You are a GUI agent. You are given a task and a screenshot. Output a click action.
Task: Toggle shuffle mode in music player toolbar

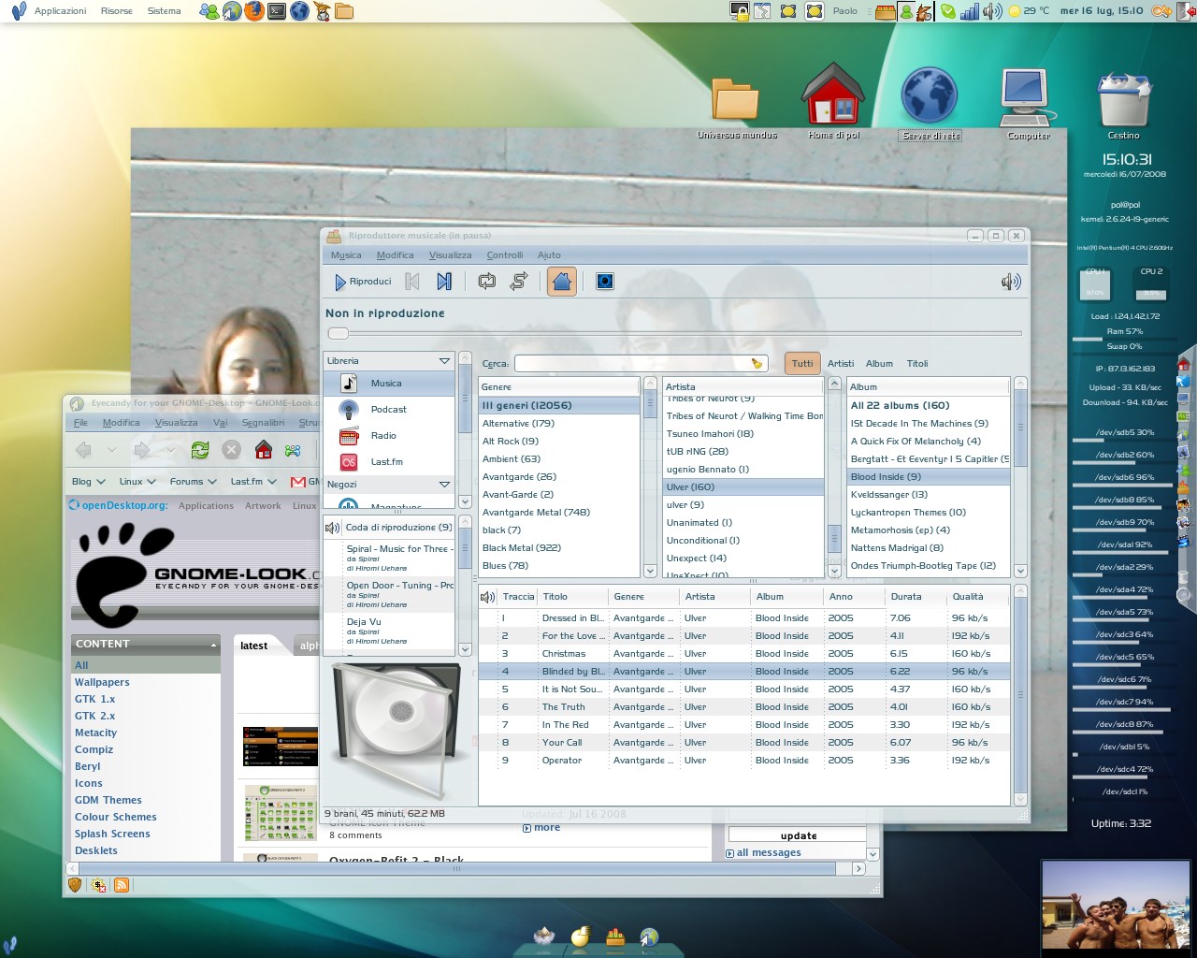point(519,282)
